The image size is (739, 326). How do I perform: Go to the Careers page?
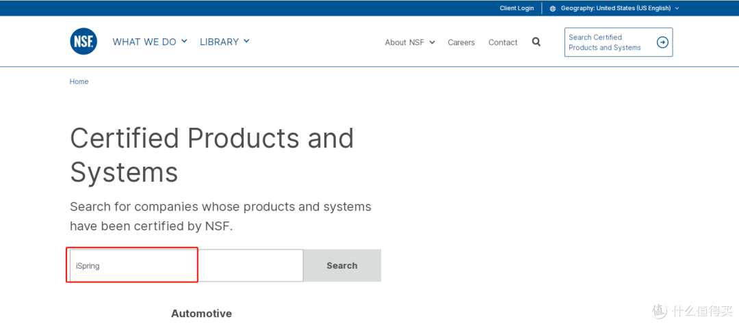[461, 42]
